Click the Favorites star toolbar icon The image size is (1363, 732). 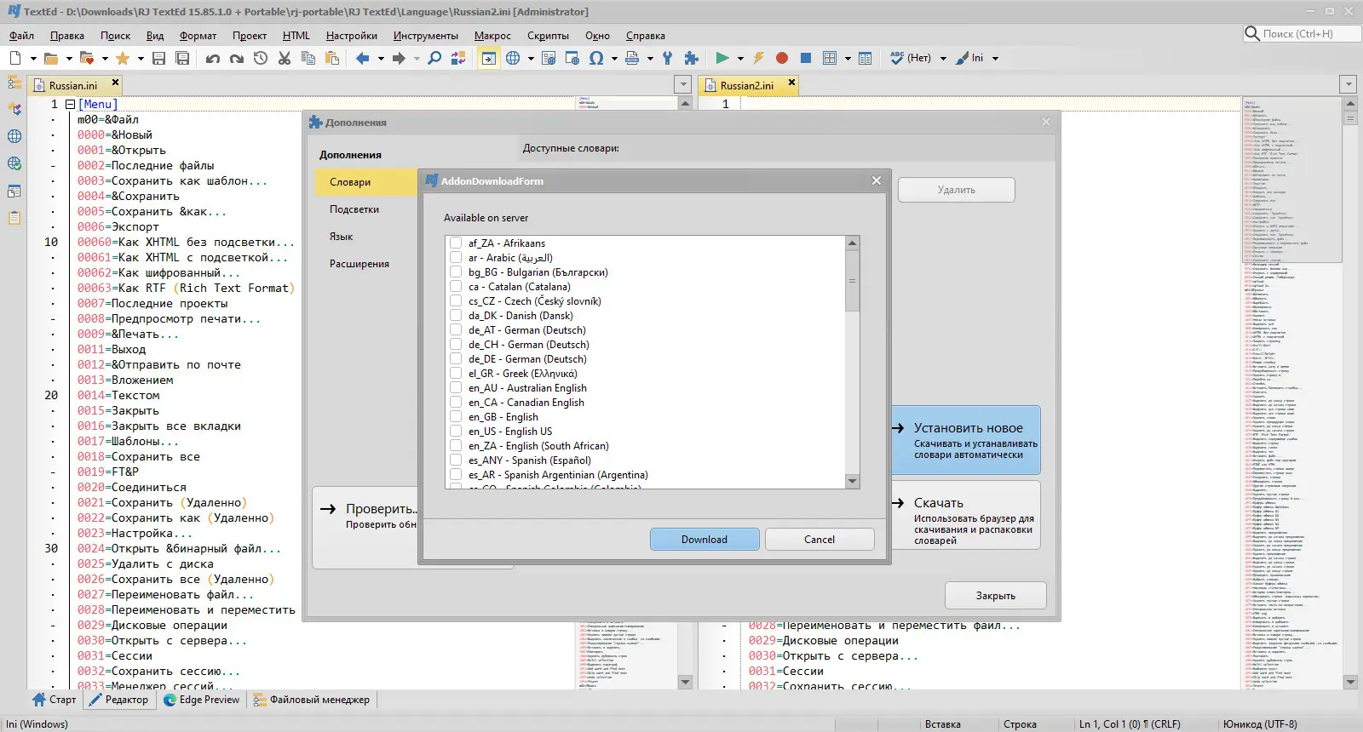coord(123,58)
